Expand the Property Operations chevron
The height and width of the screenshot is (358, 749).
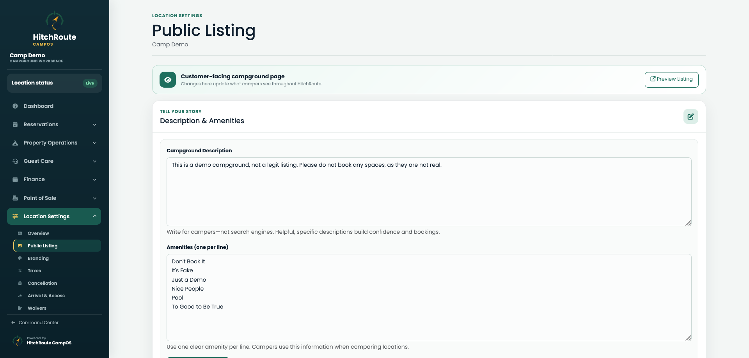(94, 143)
